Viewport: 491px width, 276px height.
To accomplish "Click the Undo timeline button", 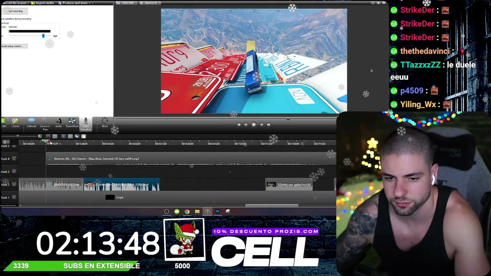I will point(48,136).
